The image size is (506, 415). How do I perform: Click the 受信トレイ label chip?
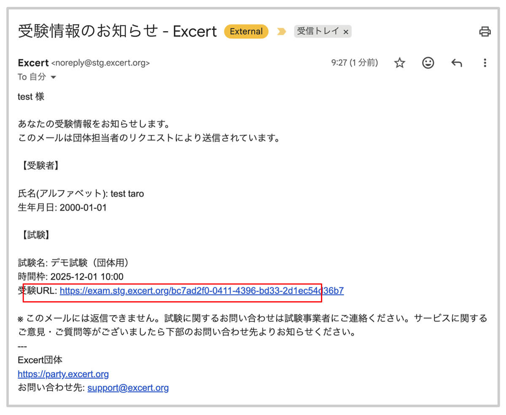point(318,32)
